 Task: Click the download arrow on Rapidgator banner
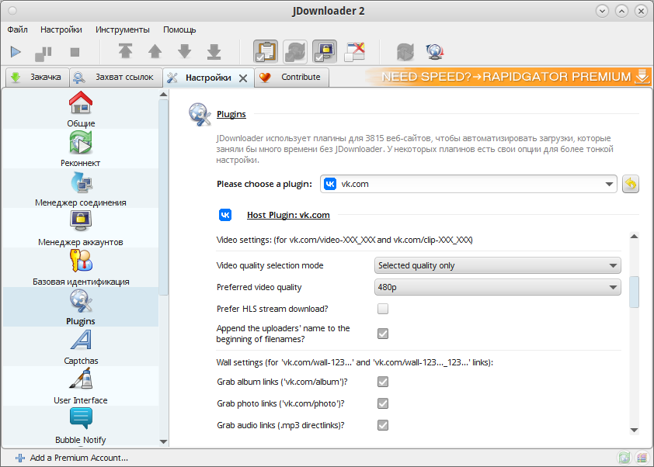pyautogui.click(x=642, y=76)
